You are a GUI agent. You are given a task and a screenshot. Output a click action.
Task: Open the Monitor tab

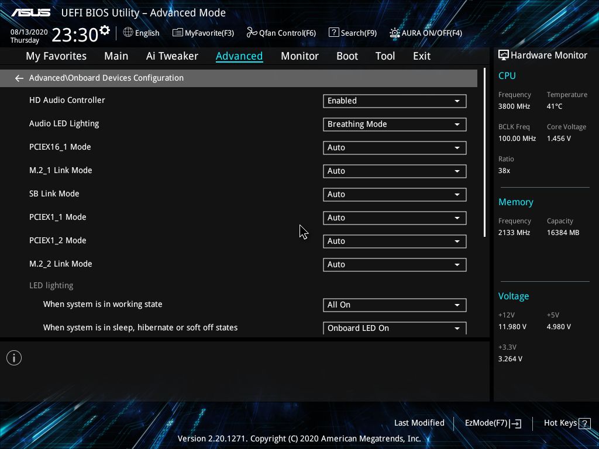(299, 56)
